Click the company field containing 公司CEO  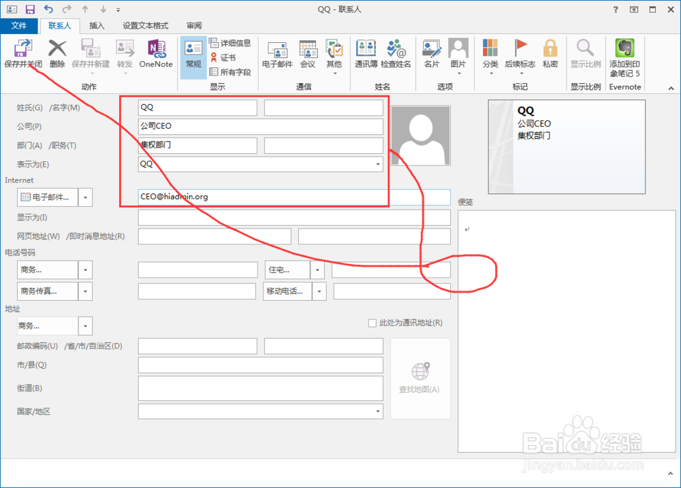tap(261, 127)
